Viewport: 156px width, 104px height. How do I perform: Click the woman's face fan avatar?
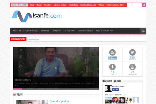coord(122,100)
